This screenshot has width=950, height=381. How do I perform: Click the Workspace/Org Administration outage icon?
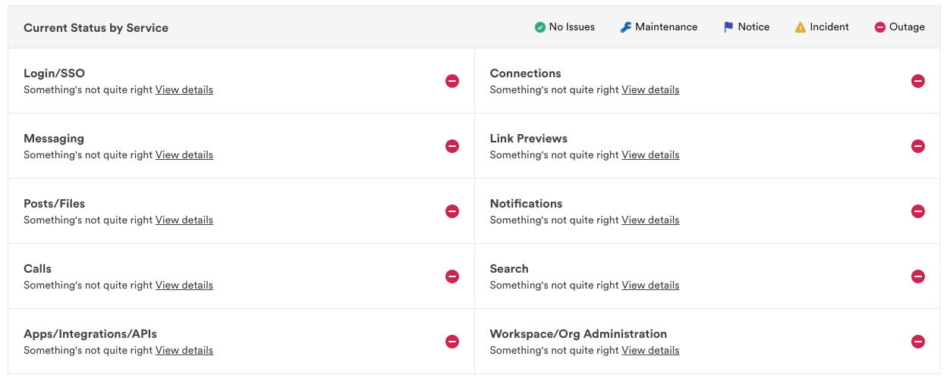click(918, 342)
